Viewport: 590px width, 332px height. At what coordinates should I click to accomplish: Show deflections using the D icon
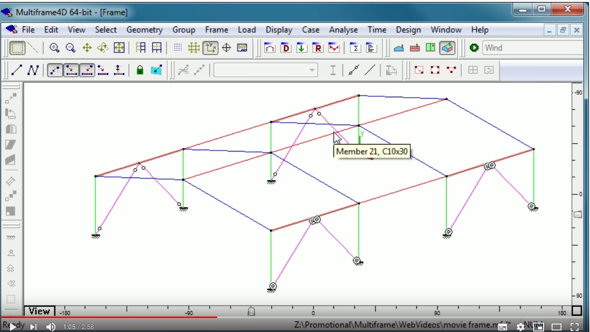286,48
